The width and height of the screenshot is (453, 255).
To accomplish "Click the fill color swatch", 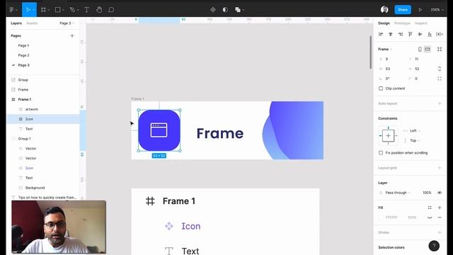I will tap(381, 217).
